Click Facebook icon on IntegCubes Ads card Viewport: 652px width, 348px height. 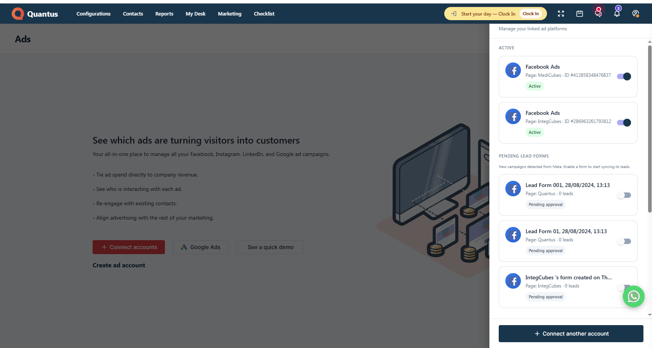513,116
